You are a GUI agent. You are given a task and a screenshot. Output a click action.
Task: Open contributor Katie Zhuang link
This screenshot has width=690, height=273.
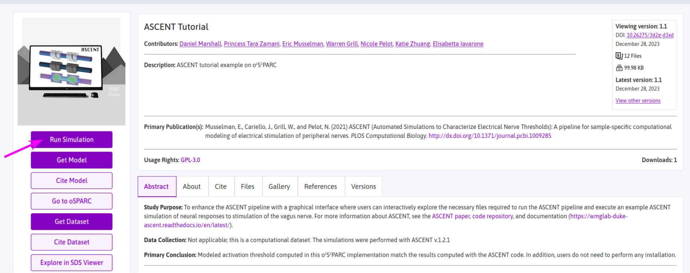[x=413, y=44]
